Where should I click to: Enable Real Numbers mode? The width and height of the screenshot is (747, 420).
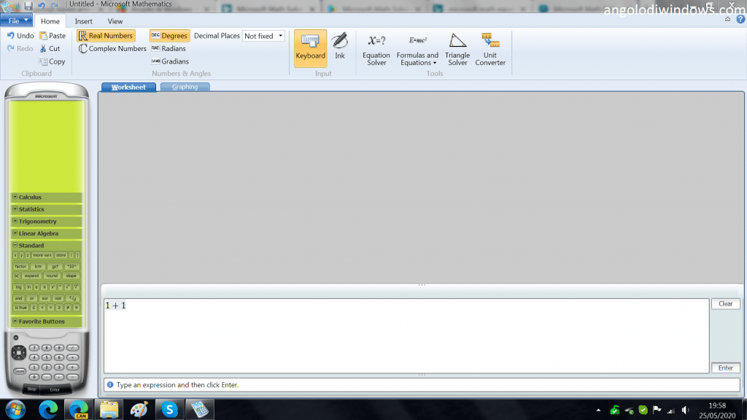pos(106,36)
